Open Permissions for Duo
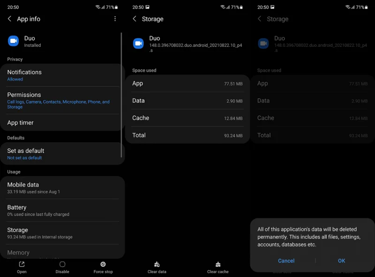The height and width of the screenshot is (277, 375). click(62, 100)
